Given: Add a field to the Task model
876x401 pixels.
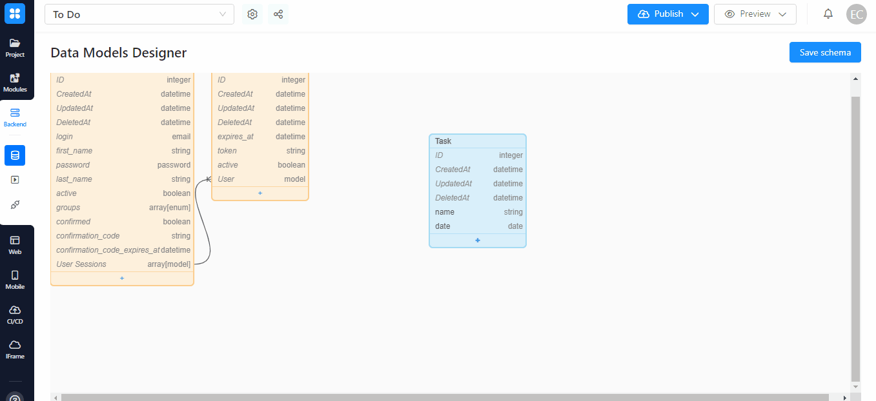Looking at the screenshot, I should coord(478,240).
